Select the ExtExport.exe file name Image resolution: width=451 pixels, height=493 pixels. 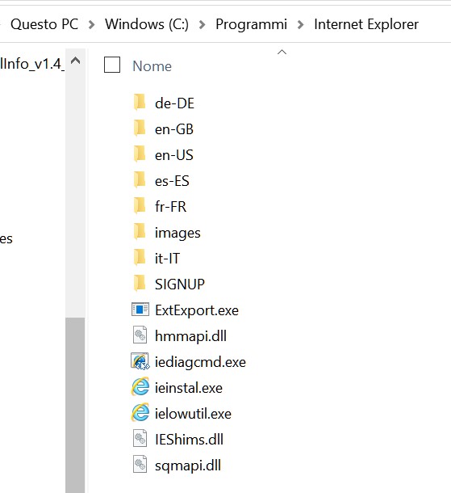[197, 310]
